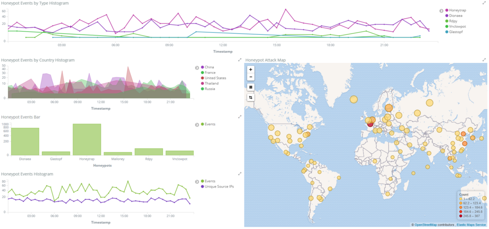Click the "Mailoney" axis label under bar chart

point(118,159)
